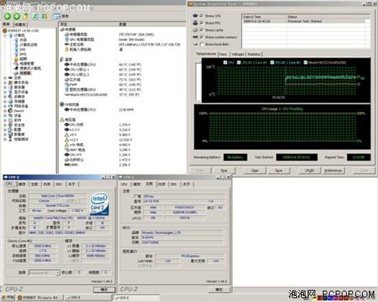Click icon beside Hitachi HDS721616PLA380 temperature row
378x302 pixels.
point(67,95)
